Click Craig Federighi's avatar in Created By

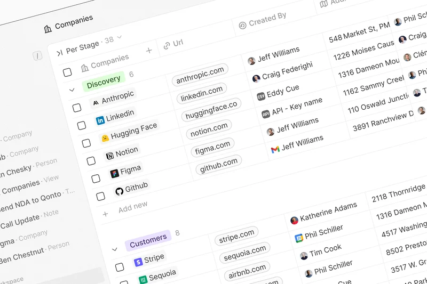click(256, 79)
